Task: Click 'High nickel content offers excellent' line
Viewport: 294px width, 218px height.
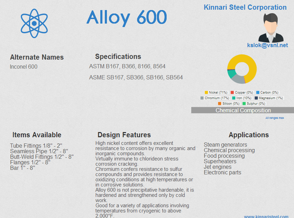Action: pyautogui.click(x=134, y=143)
